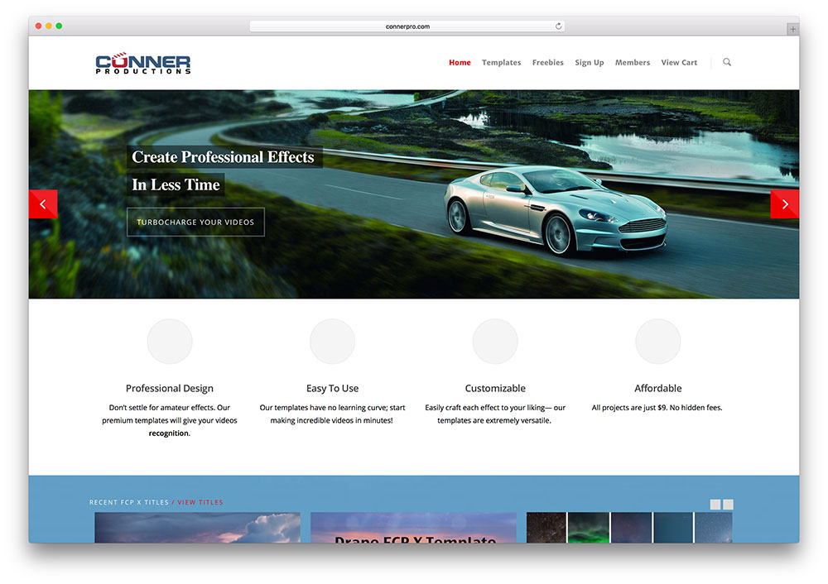Click the Customizable circle icon
The height and width of the screenshot is (584, 828).
[x=495, y=341]
